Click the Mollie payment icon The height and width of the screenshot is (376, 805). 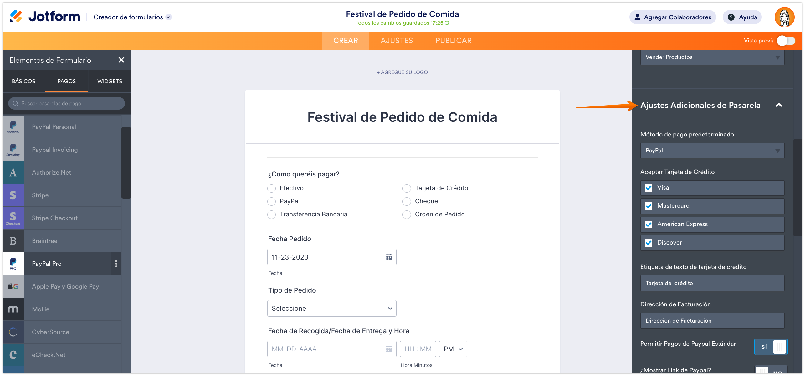tap(13, 309)
